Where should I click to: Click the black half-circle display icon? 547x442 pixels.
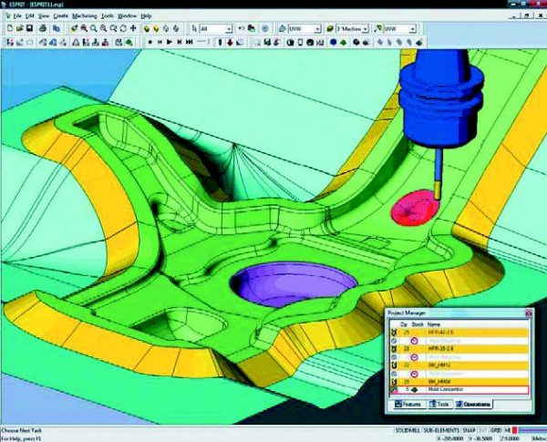[x=290, y=42]
